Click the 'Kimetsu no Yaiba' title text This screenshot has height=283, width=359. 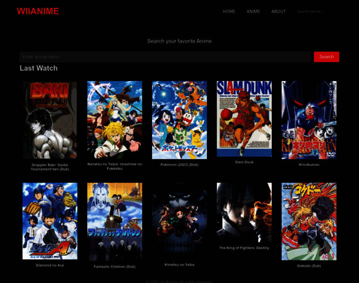point(179,265)
